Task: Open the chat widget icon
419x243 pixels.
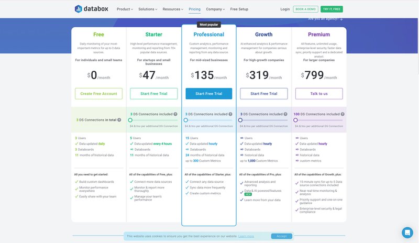Action: [x=407, y=233]
